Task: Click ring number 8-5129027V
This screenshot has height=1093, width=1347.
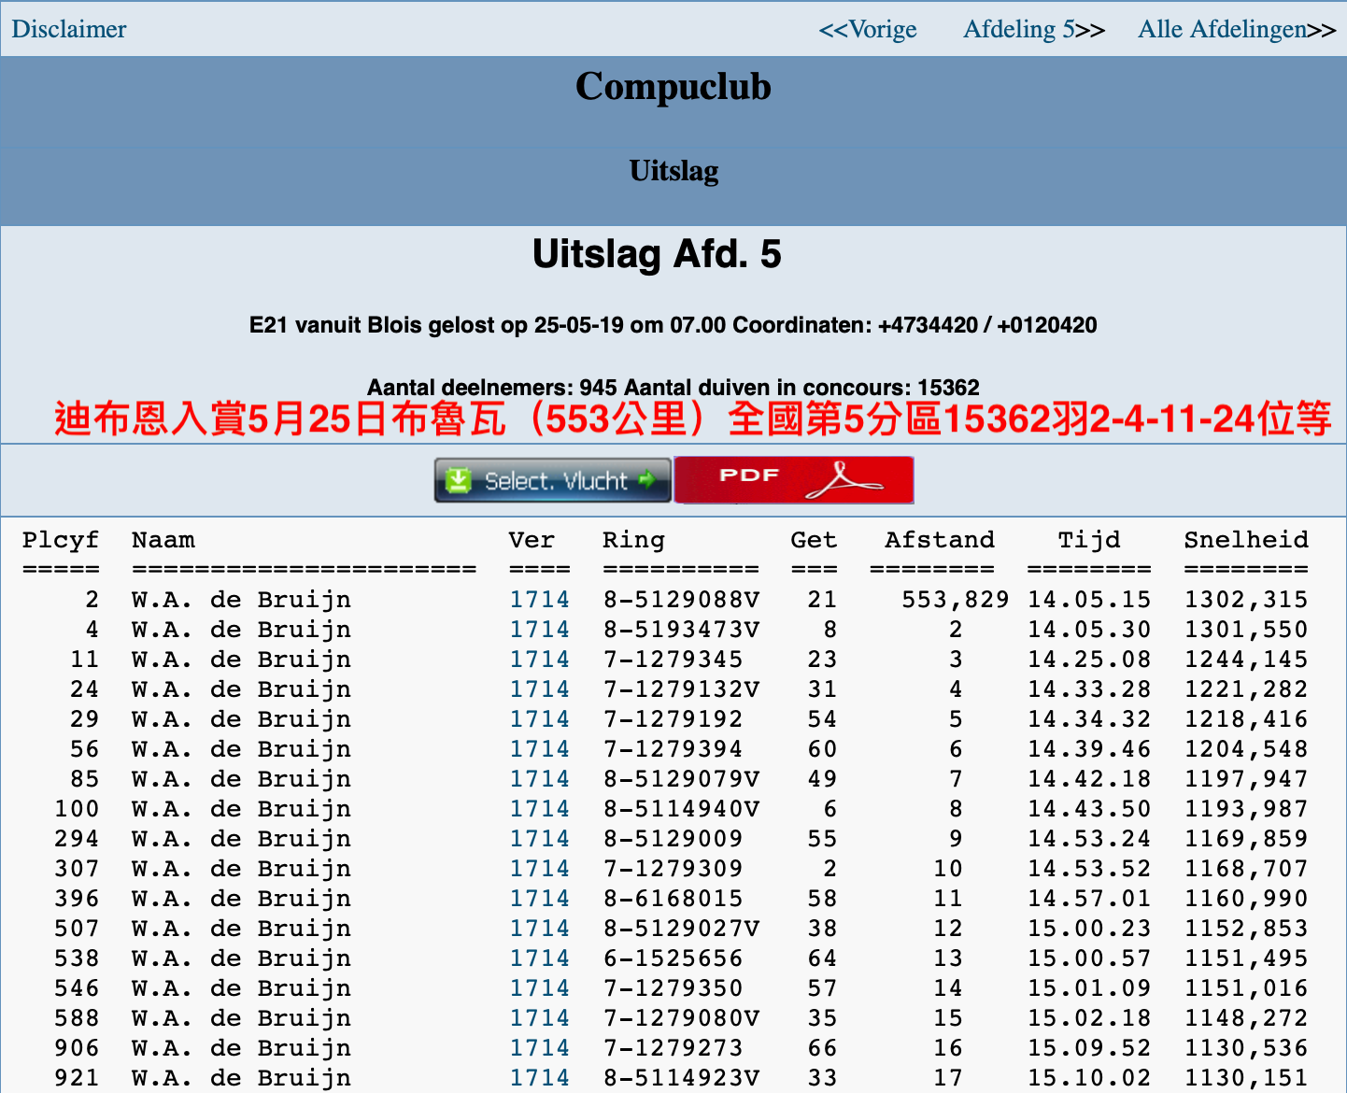Action: coord(682,929)
